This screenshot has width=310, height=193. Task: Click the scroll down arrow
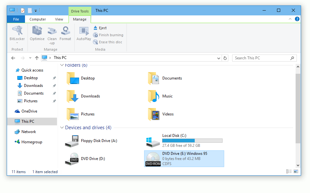(298, 165)
